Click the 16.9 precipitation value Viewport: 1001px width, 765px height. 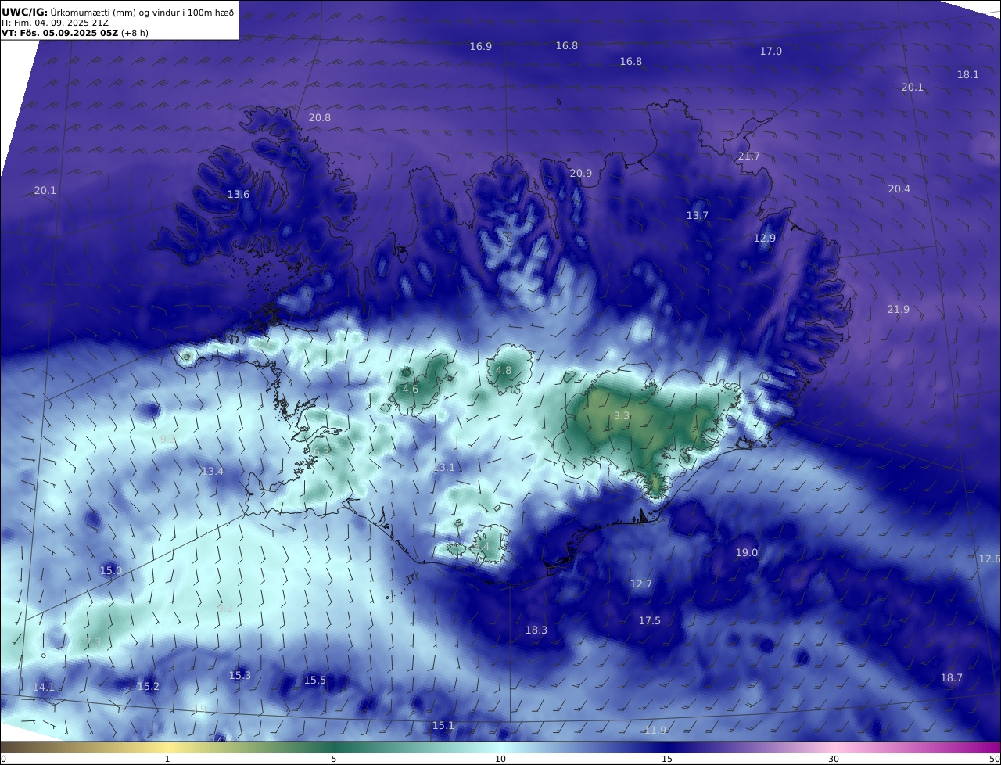(481, 47)
